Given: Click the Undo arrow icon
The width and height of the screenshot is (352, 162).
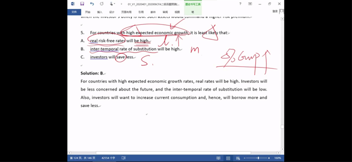Looking at the screenshot, I should pos(92,4).
